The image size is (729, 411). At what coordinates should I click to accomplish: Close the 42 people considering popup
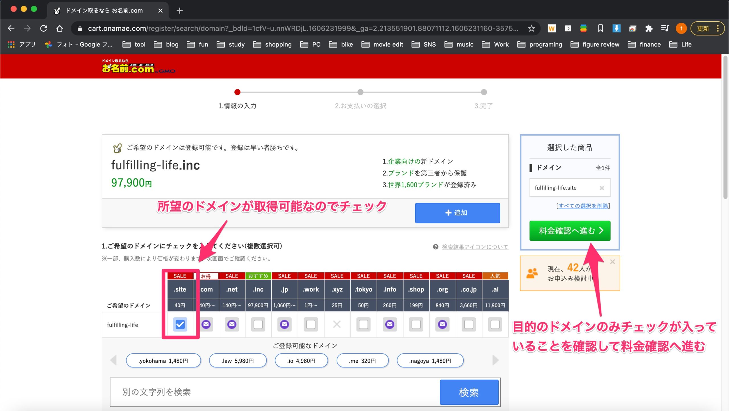coord(612,262)
